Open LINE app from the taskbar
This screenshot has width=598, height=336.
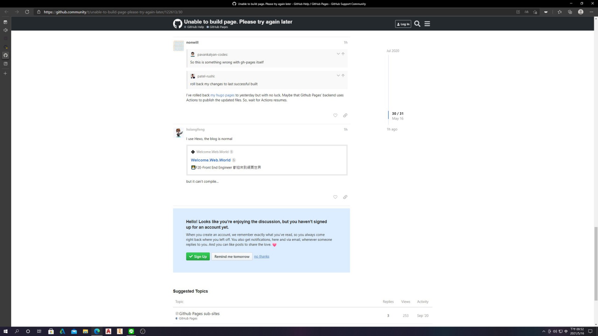[131, 331]
